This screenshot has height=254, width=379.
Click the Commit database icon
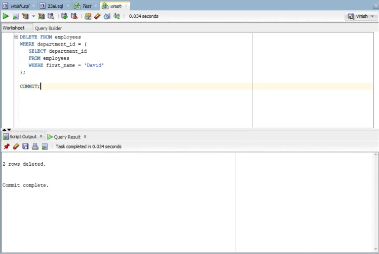[x=64, y=16]
